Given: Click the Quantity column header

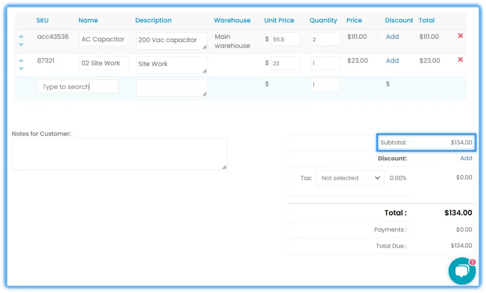Looking at the screenshot, I should coord(323,20).
